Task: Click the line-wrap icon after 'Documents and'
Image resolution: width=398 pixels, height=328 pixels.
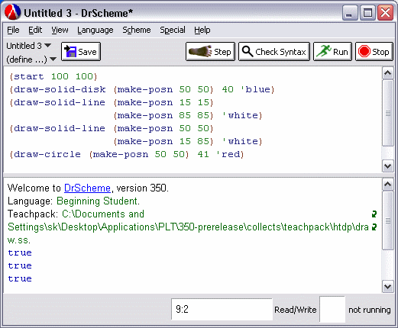Action: 374,214
